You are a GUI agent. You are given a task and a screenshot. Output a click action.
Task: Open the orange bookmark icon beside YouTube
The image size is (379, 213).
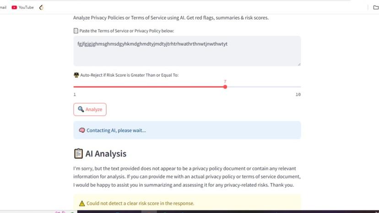click(x=41, y=7)
